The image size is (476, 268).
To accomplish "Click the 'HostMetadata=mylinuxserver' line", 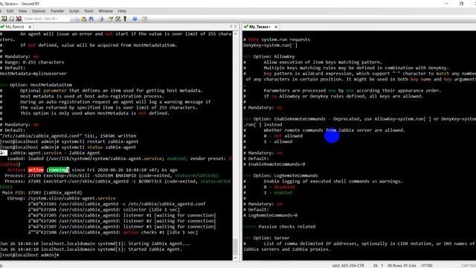I will [x=33, y=74].
